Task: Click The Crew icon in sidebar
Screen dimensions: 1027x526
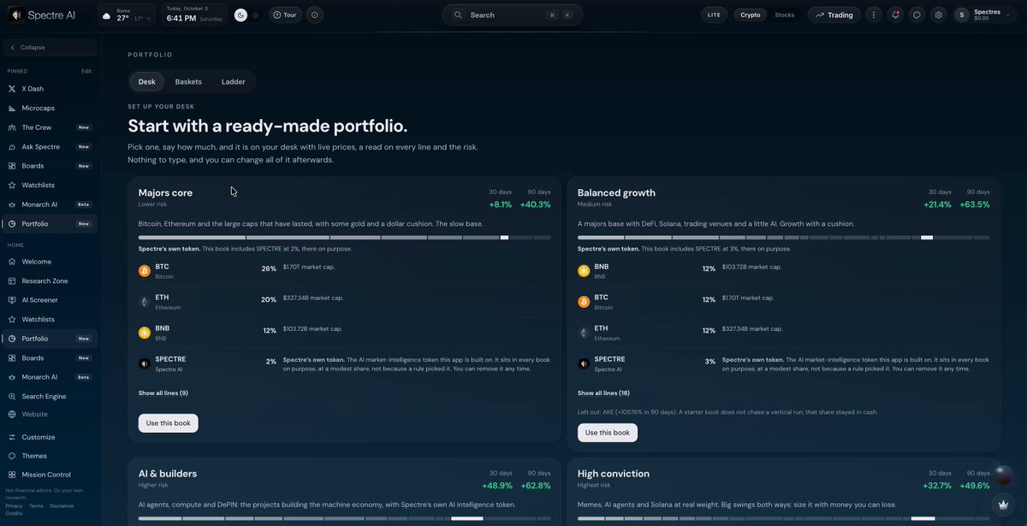Action: coord(12,127)
